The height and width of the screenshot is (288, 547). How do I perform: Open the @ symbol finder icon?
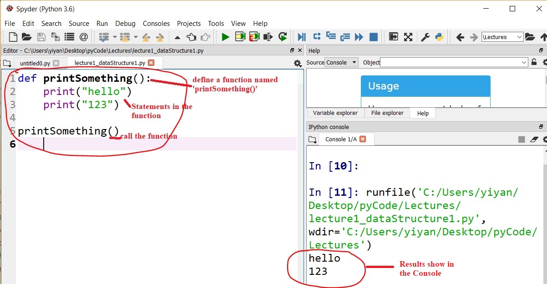click(x=84, y=37)
